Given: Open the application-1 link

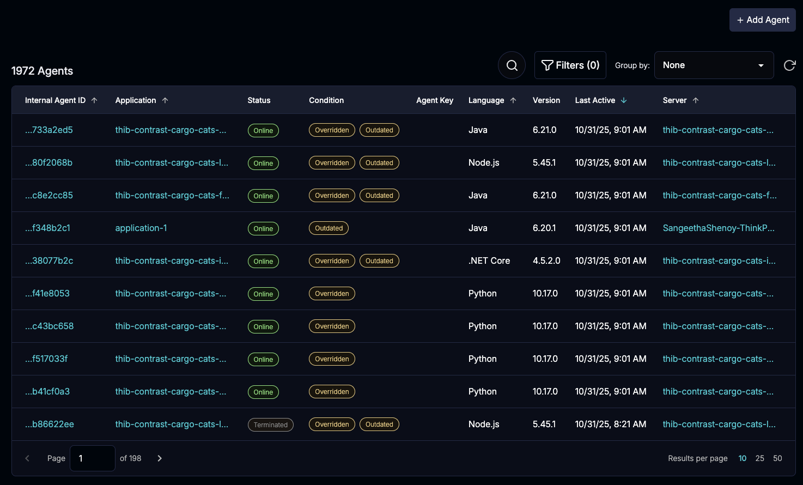Looking at the screenshot, I should point(141,228).
